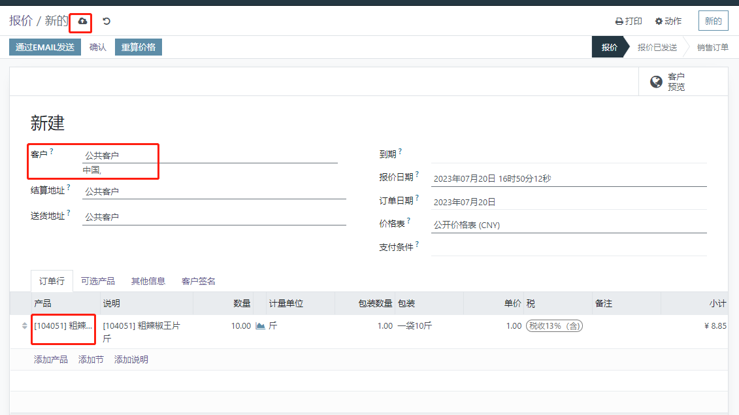Viewport: 739px width, 415px height.
Task: Open the 客户签名 tab
Action: tap(198, 280)
